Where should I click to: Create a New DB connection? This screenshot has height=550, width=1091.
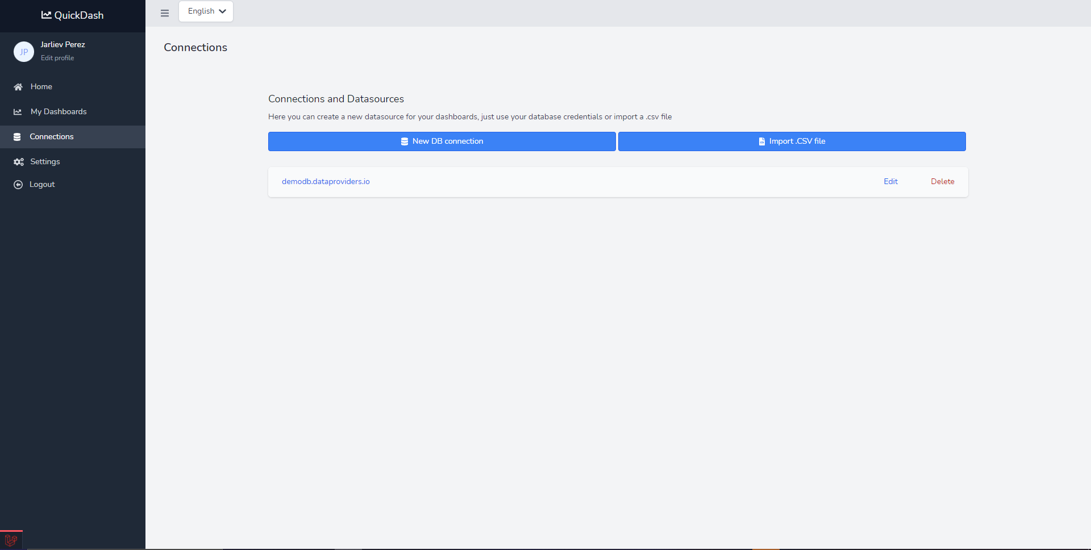(x=442, y=141)
